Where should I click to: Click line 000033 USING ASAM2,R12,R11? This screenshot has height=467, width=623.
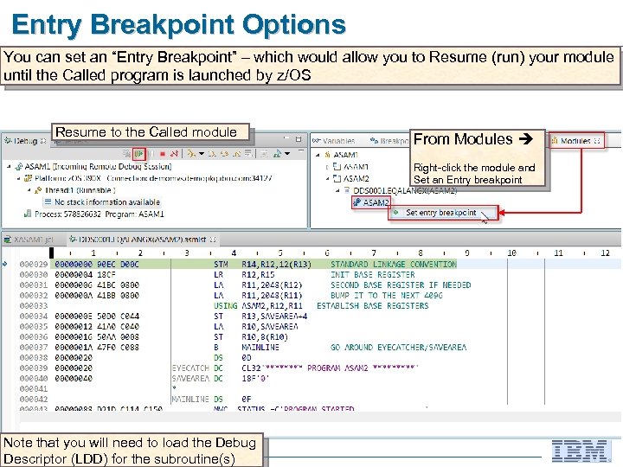point(258,306)
